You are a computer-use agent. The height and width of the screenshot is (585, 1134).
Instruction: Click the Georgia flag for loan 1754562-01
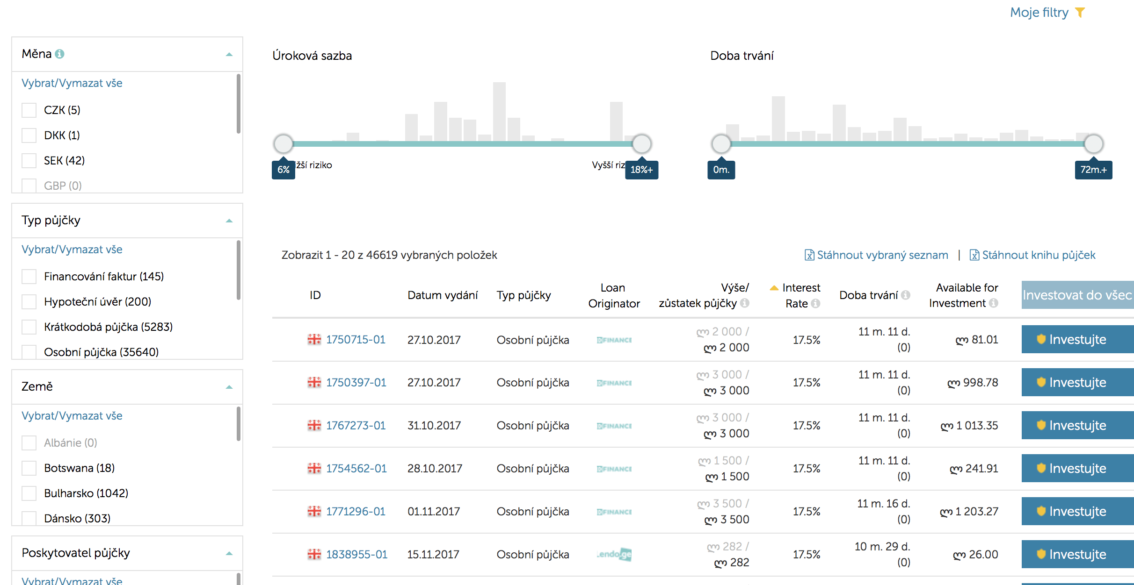click(x=314, y=469)
